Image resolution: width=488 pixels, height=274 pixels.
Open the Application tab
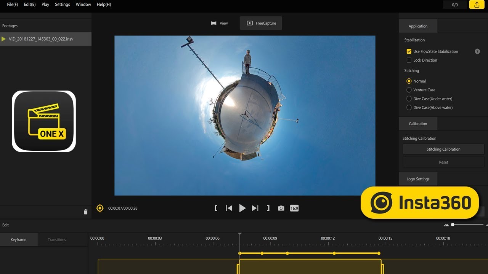[418, 26]
